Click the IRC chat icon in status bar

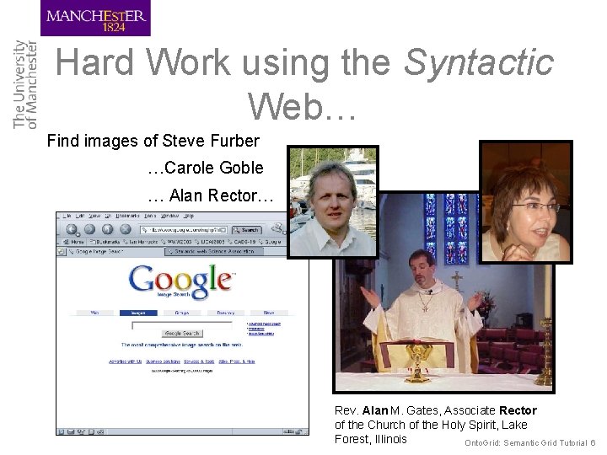[100, 431]
